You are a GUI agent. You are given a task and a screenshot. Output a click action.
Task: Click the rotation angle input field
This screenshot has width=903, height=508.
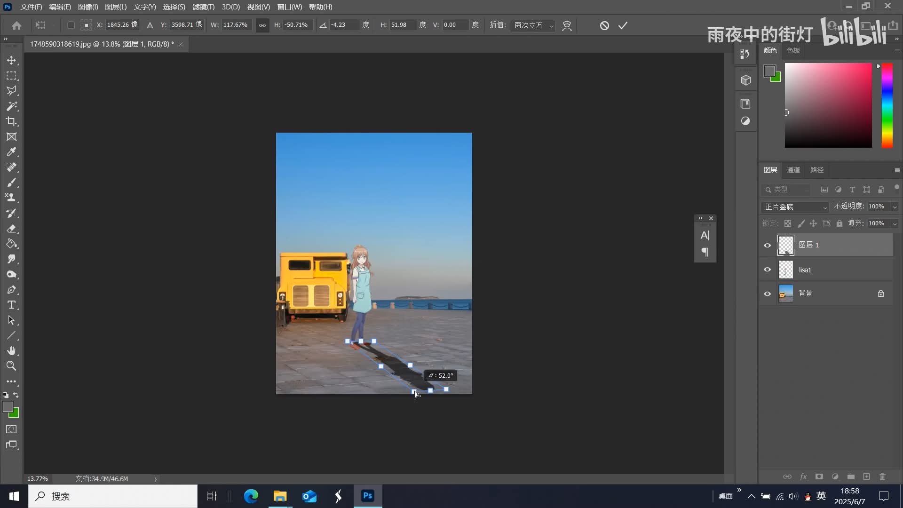[344, 25]
